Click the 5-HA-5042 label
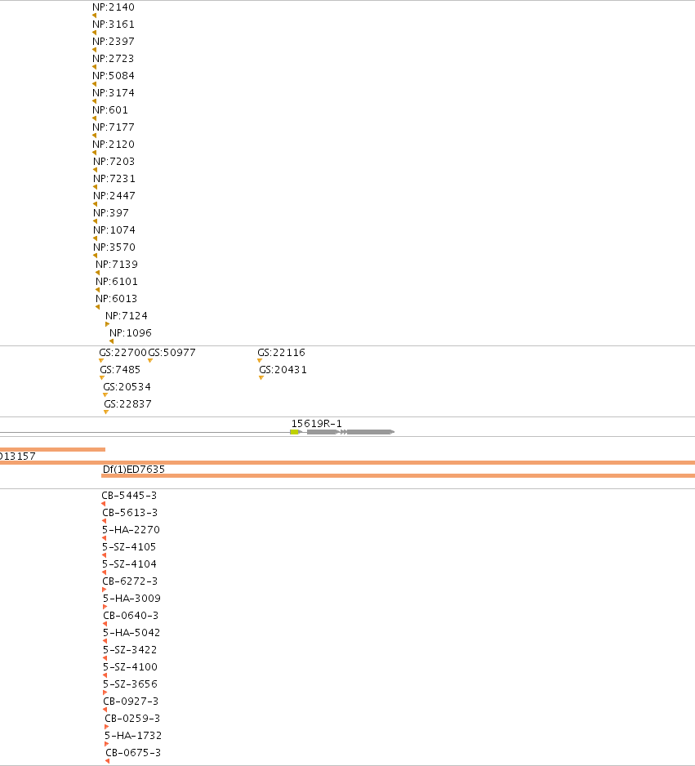This screenshot has height=766, width=695. (x=131, y=632)
